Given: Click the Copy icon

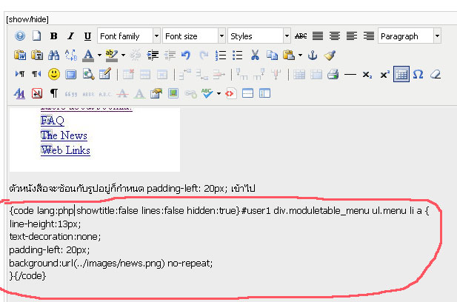Looking at the screenshot, I should tap(272, 55).
